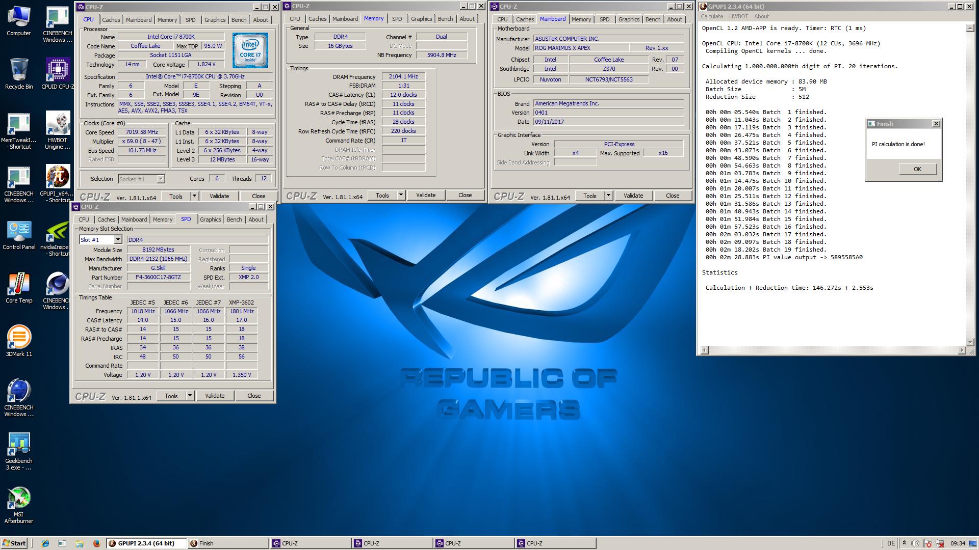Open the Computer desktop icon

pyautogui.click(x=19, y=21)
